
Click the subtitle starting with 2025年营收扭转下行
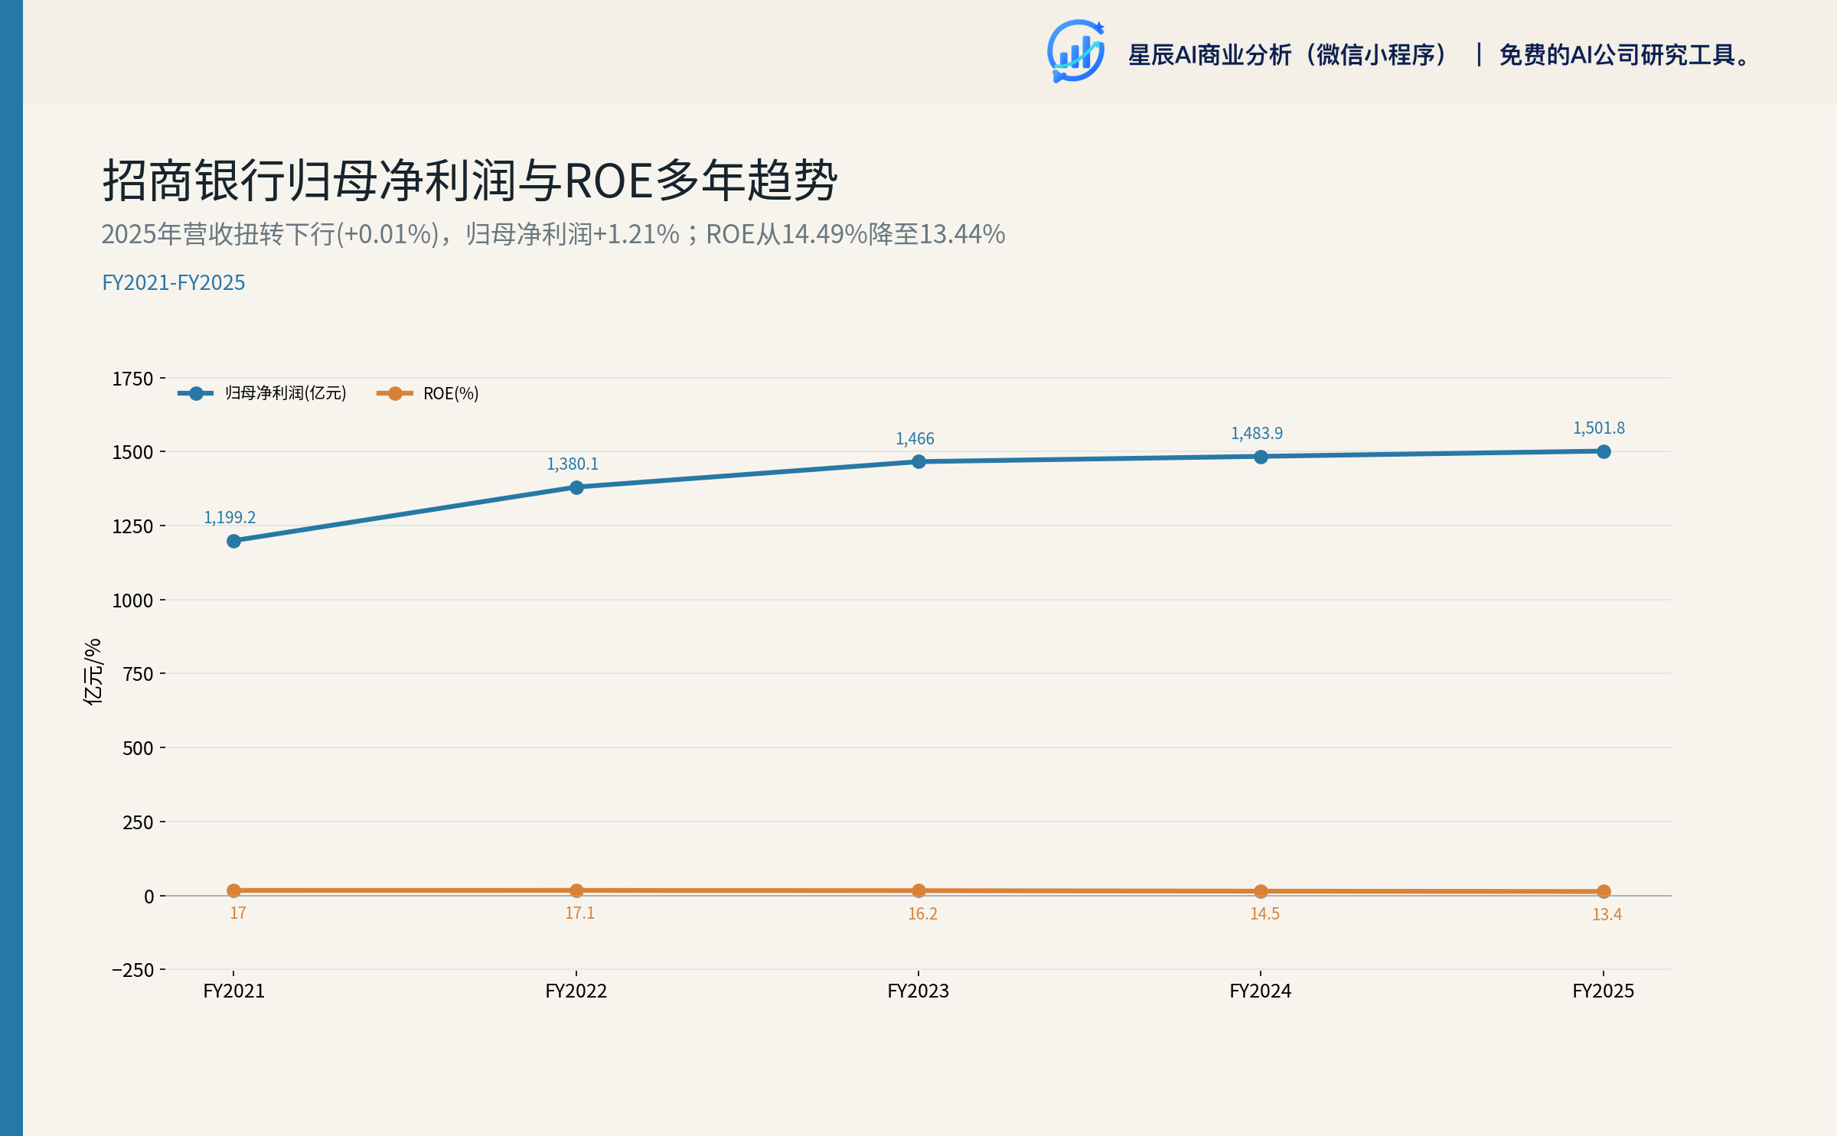coord(553,234)
